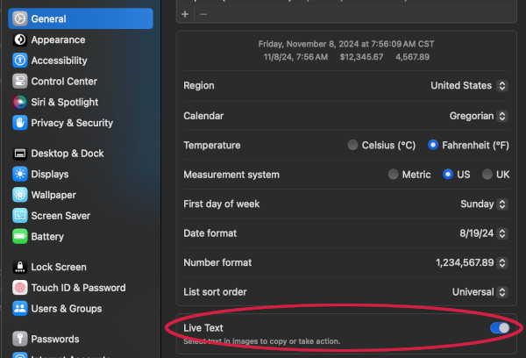Open the Region dropdown showing United States
This screenshot has height=358, width=526.
pos(469,85)
